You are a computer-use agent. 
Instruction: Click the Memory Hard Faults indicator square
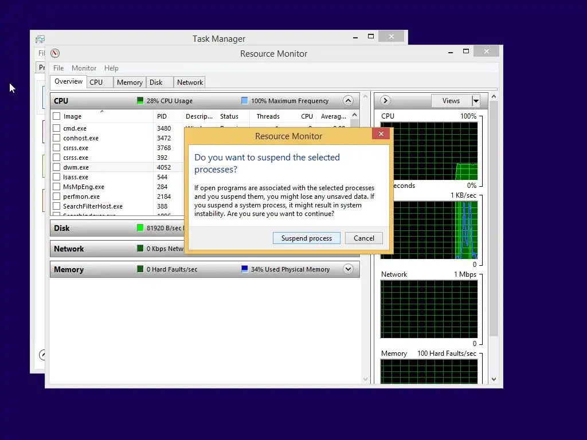(x=140, y=269)
